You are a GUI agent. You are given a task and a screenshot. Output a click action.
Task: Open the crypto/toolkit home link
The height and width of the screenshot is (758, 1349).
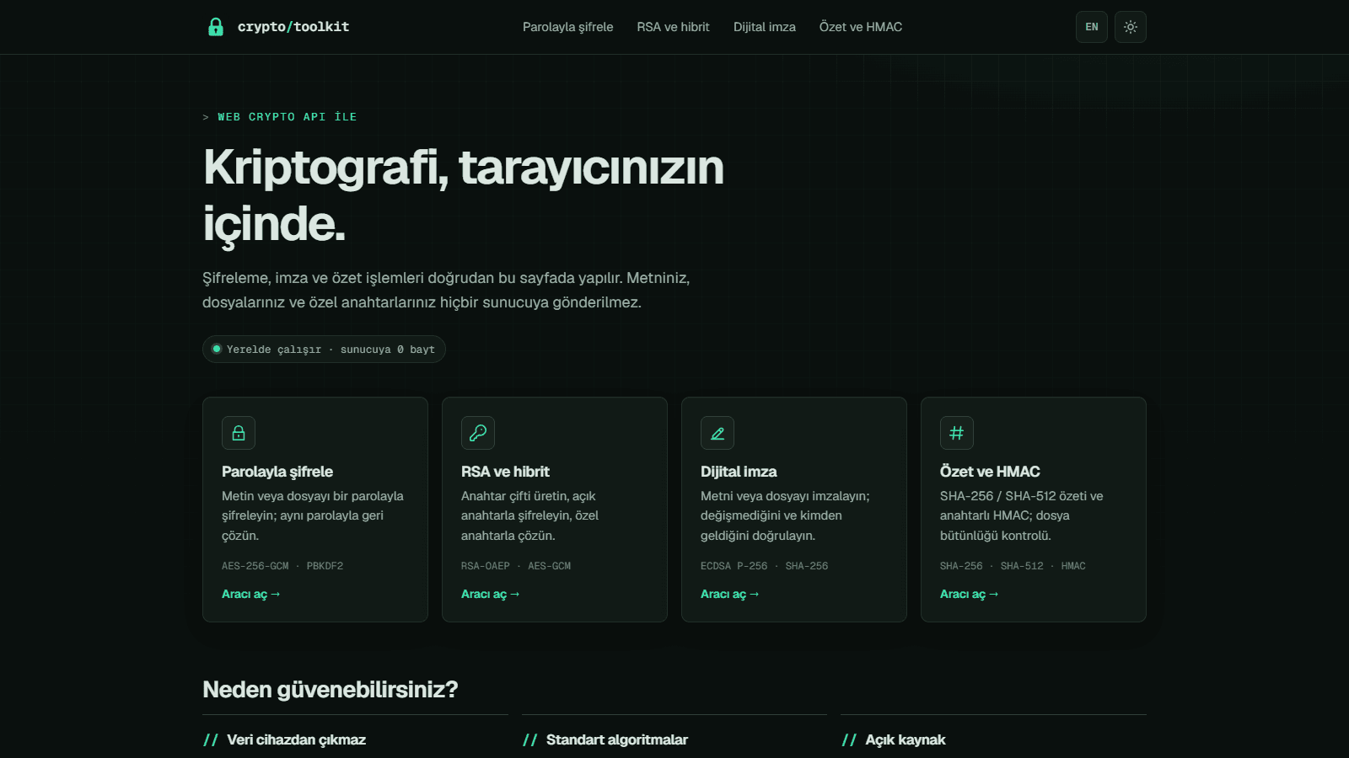point(278,27)
